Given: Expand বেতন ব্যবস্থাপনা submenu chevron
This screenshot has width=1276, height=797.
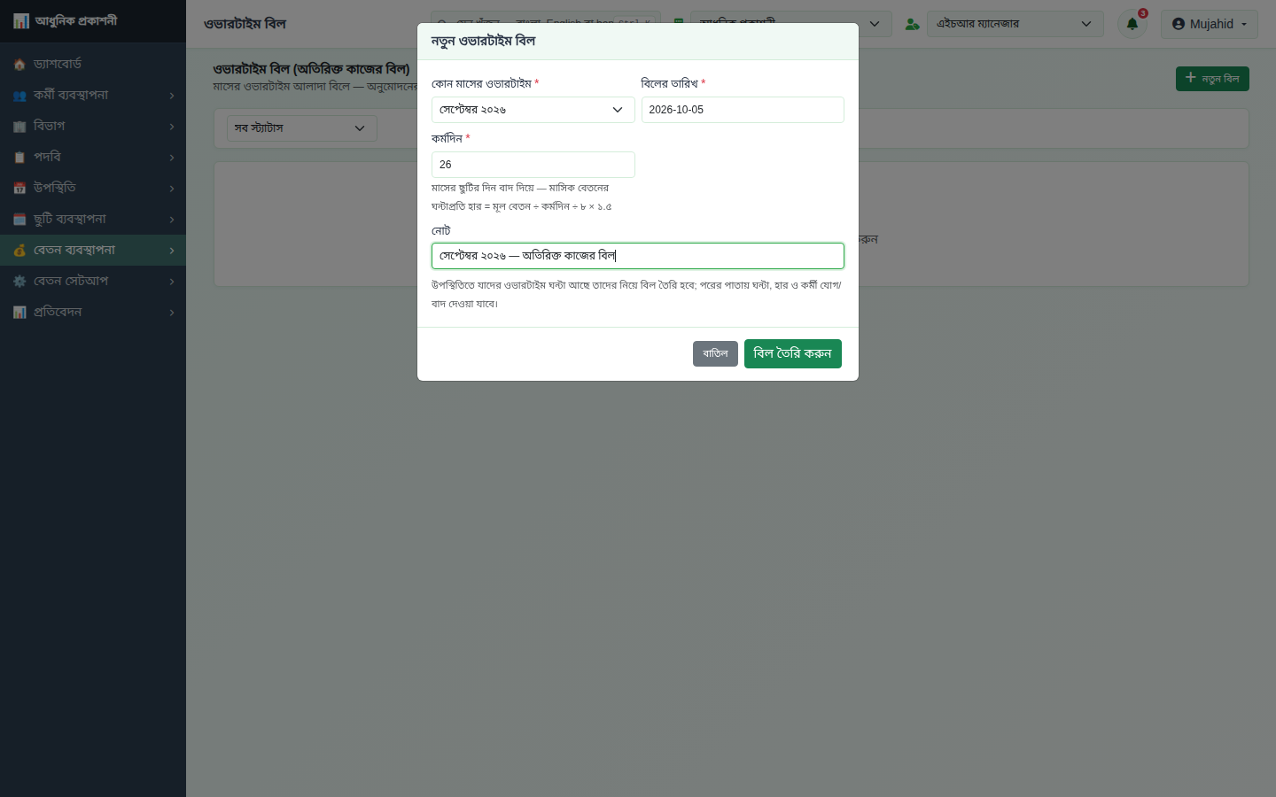Looking at the screenshot, I should coord(172,251).
